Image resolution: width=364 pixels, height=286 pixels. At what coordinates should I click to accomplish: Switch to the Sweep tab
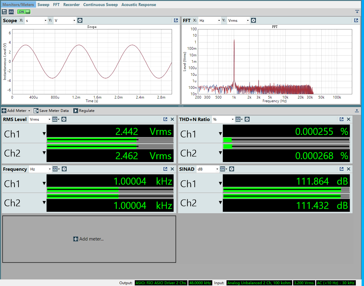(x=43, y=5)
